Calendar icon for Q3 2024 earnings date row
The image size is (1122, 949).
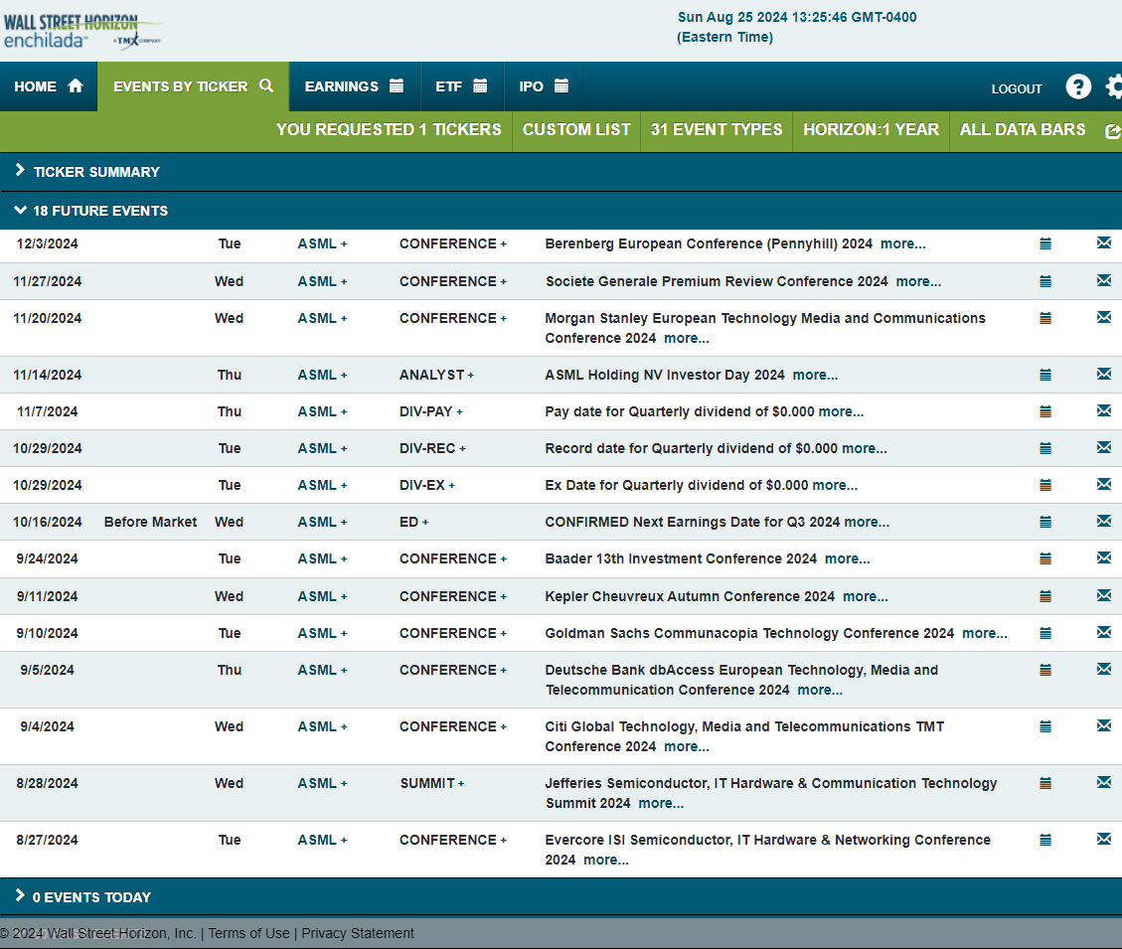[1045, 522]
